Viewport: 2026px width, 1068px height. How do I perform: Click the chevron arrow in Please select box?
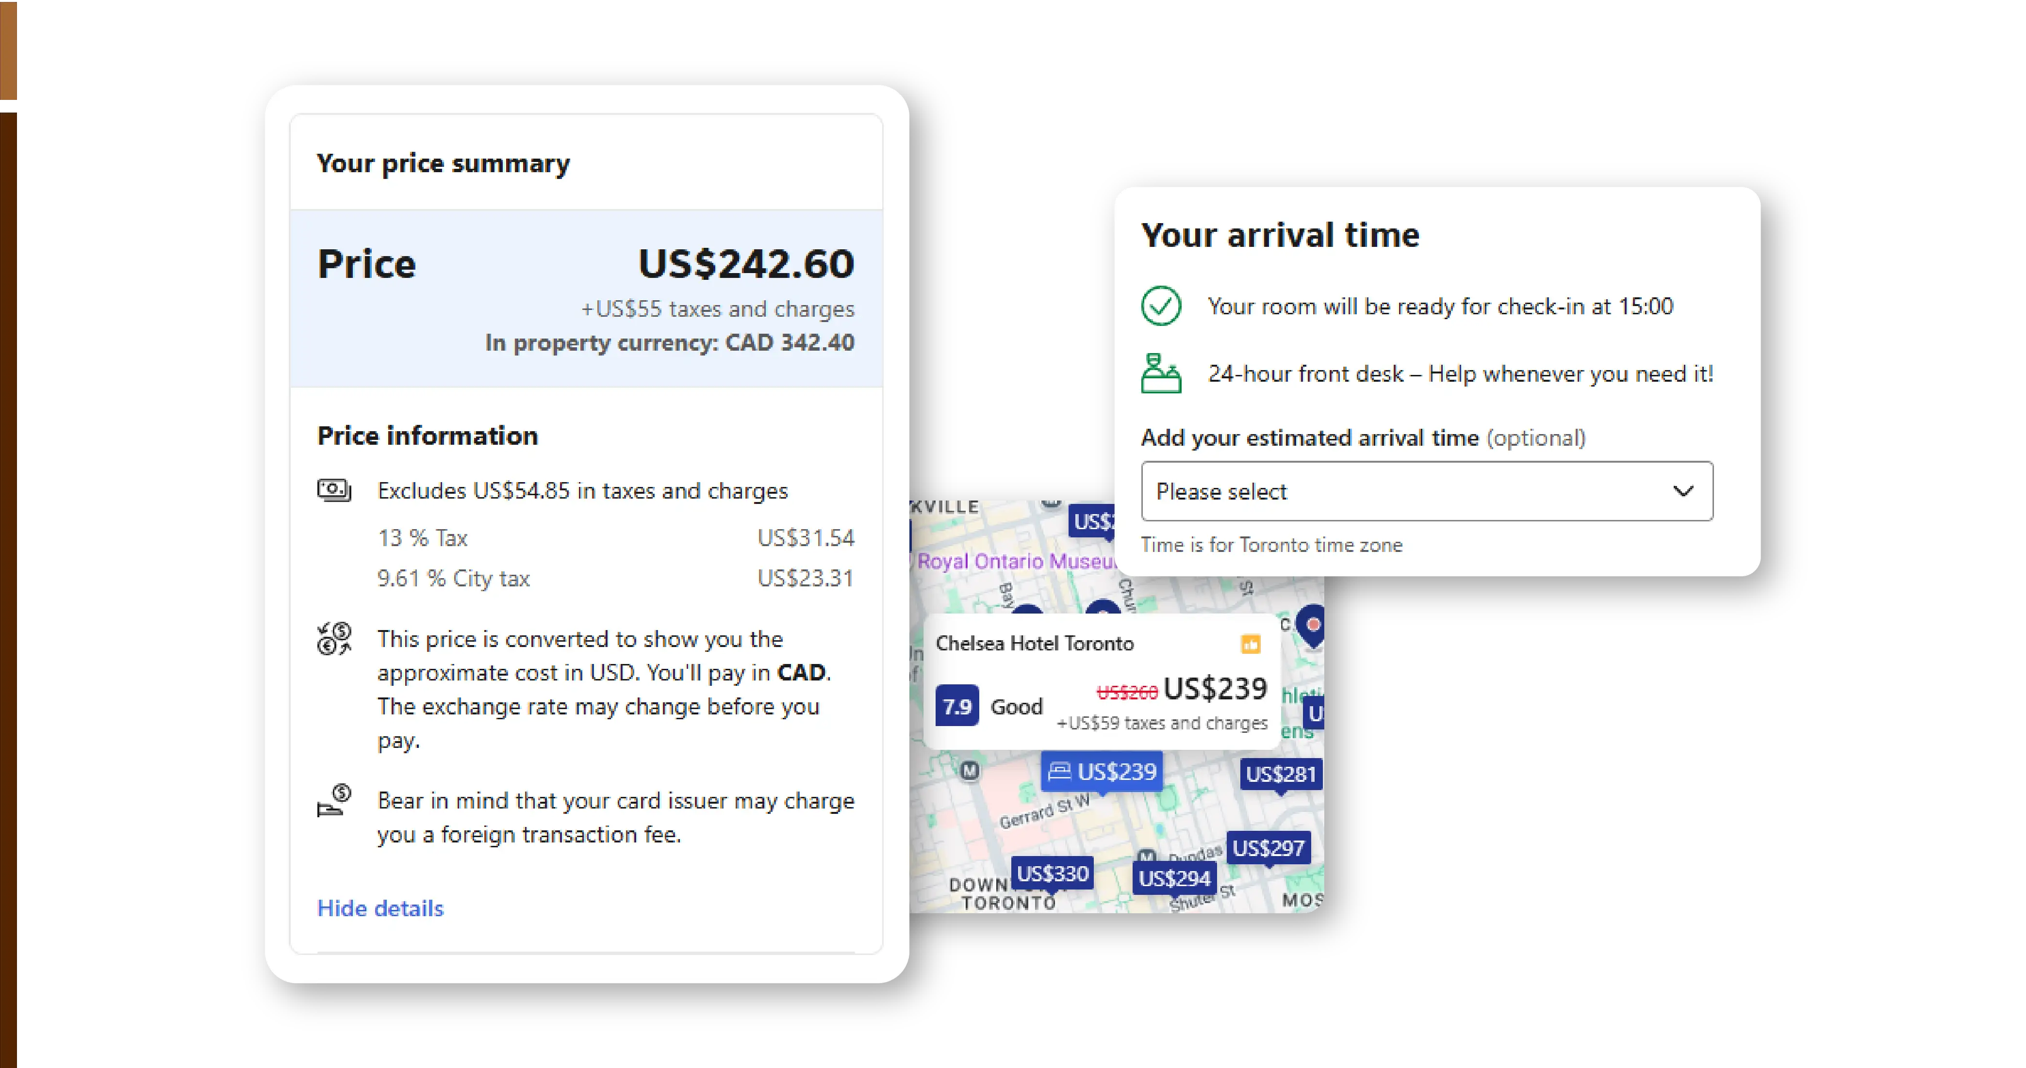(x=1683, y=491)
